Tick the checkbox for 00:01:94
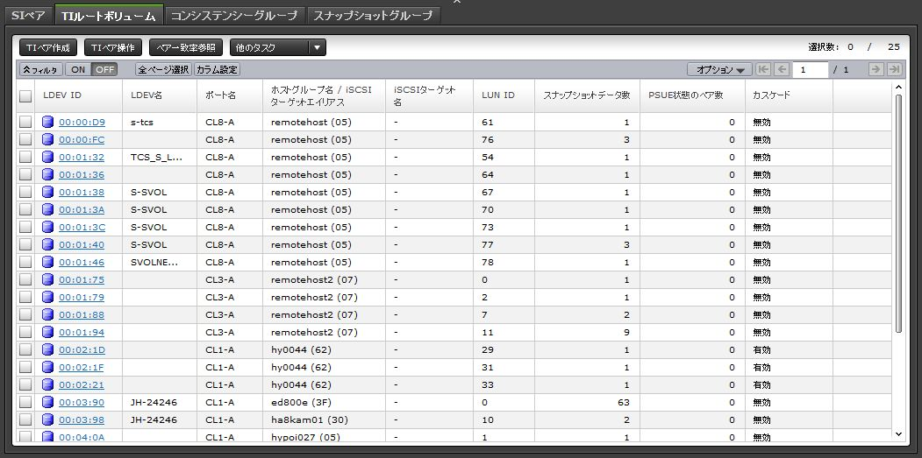The image size is (922, 458). (25, 333)
